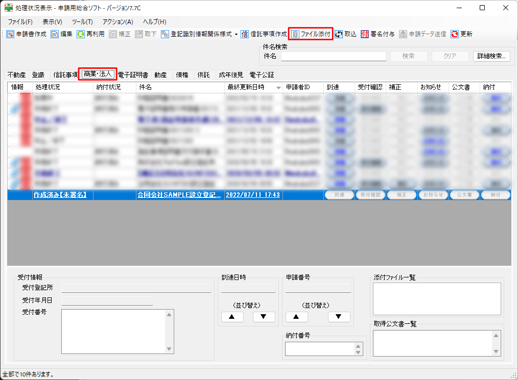Switch to the 商業・法人 tab
This screenshot has height=380, width=518.
click(97, 74)
